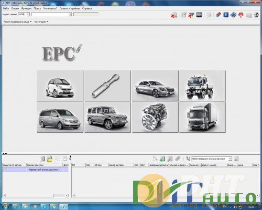Click the open folder icon in shopping list panel
Screen dimensions: 262x210
tap(50, 159)
